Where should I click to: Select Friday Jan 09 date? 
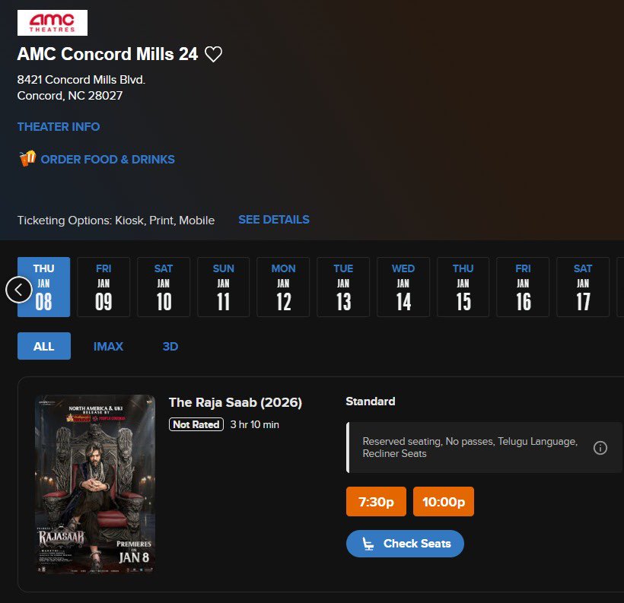click(103, 287)
